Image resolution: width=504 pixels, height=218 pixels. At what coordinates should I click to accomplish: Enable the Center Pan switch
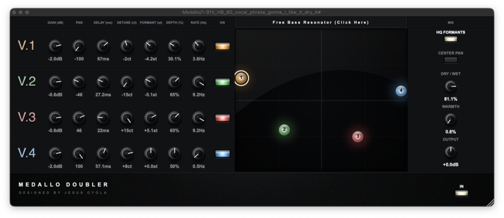click(451, 60)
